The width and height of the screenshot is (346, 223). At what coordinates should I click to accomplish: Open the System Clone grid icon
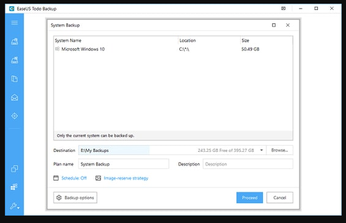[14, 187]
